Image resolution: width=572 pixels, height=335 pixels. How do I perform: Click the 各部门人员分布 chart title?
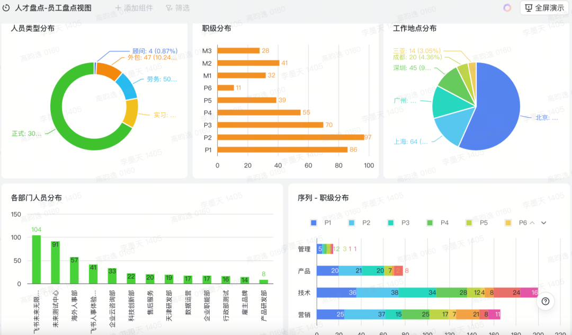point(37,198)
